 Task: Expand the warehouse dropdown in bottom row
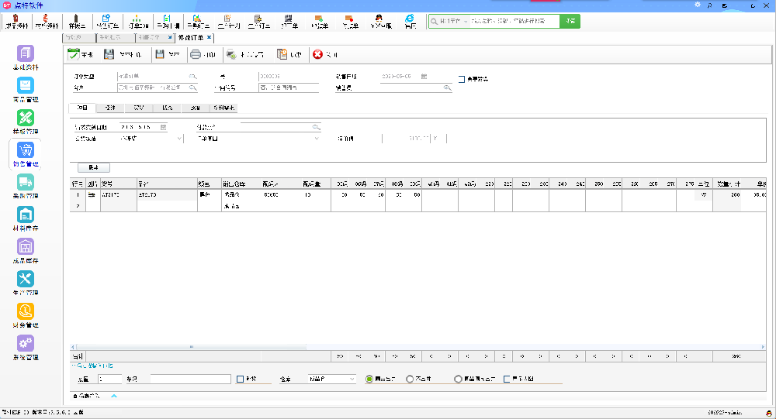coord(352,379)
